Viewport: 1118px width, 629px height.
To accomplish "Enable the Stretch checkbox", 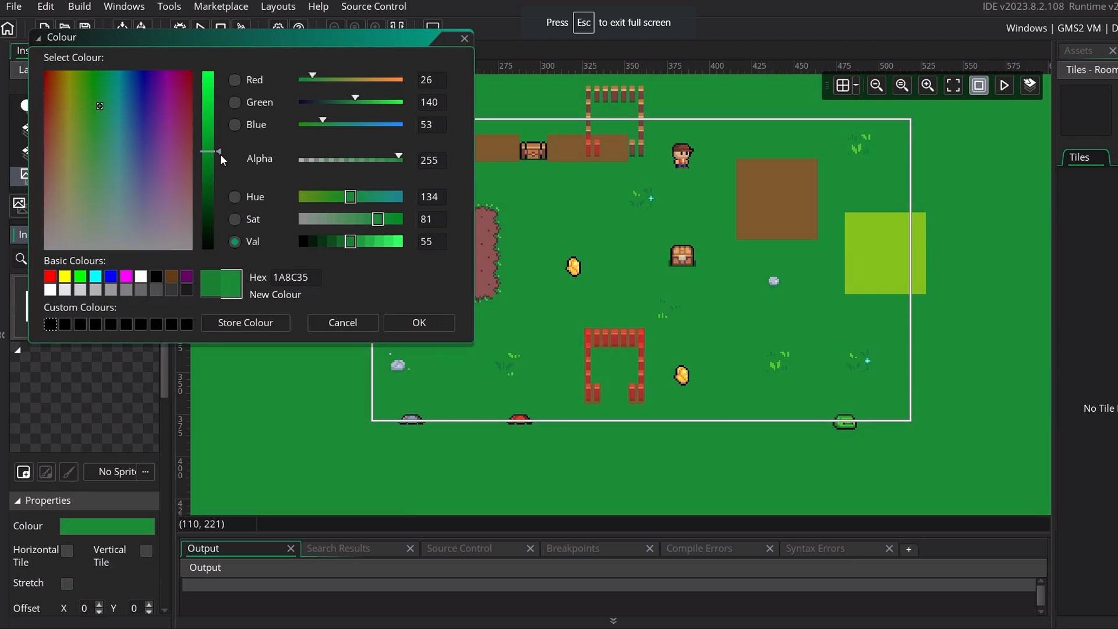I will click(x=67, y=584).
